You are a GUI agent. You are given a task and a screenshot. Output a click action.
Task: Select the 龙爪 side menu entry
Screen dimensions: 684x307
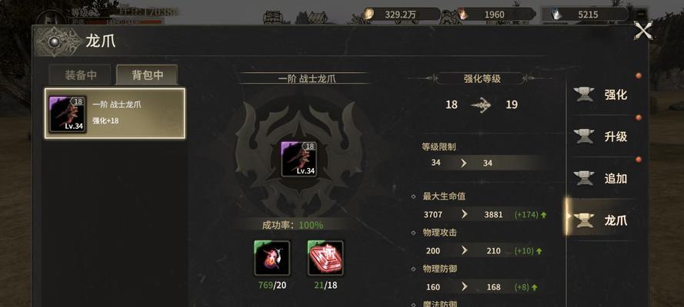coord(606,220)
